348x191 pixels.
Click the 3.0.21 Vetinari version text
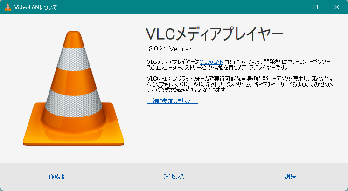click(171, 49)
